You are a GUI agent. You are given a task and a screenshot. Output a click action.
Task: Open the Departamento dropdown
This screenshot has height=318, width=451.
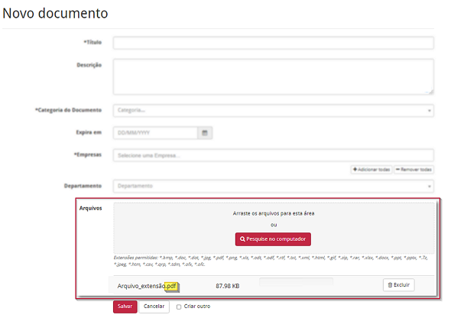[x=273, y=186]
